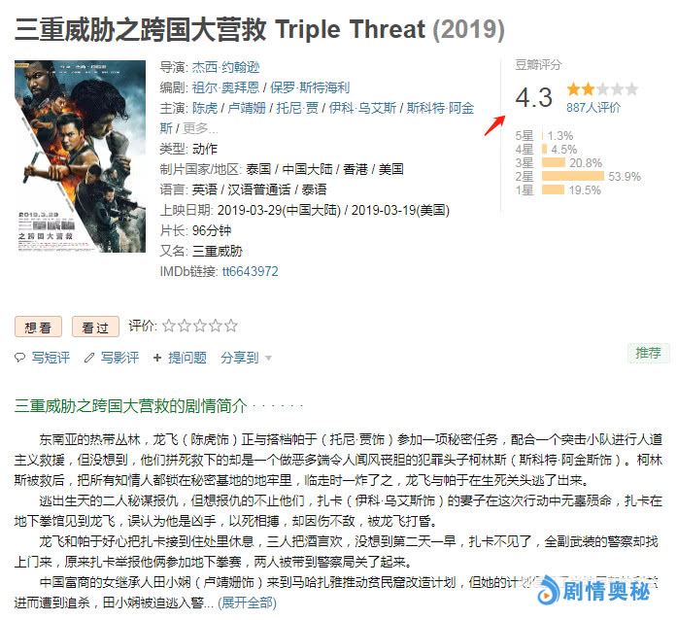View the 887人评价 ratings link
This screenshot has width=677, height=620.
coord(593,107)
